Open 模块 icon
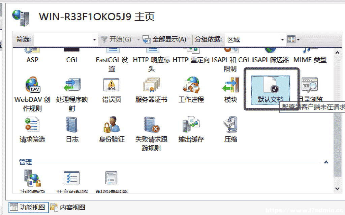This screenshot has height=215, width=345. [230, 85]
